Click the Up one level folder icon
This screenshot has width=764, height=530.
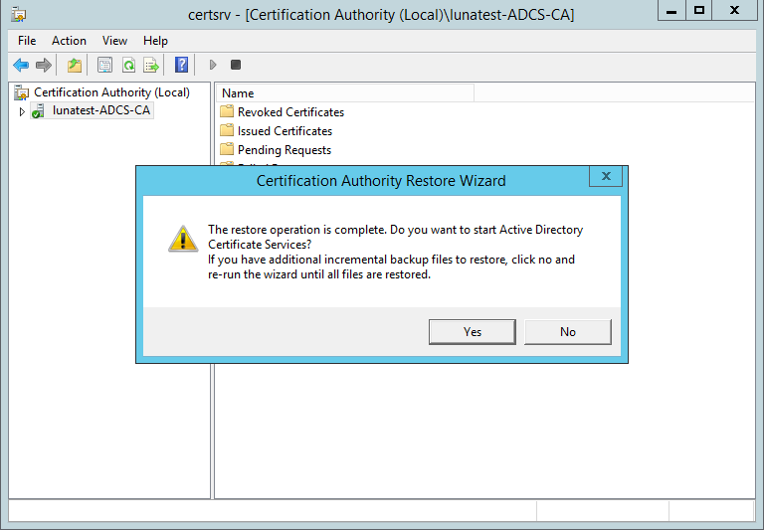[75, 65]
